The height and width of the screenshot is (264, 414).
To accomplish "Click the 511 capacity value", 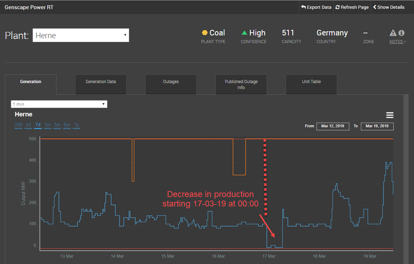I will [288, 33].
